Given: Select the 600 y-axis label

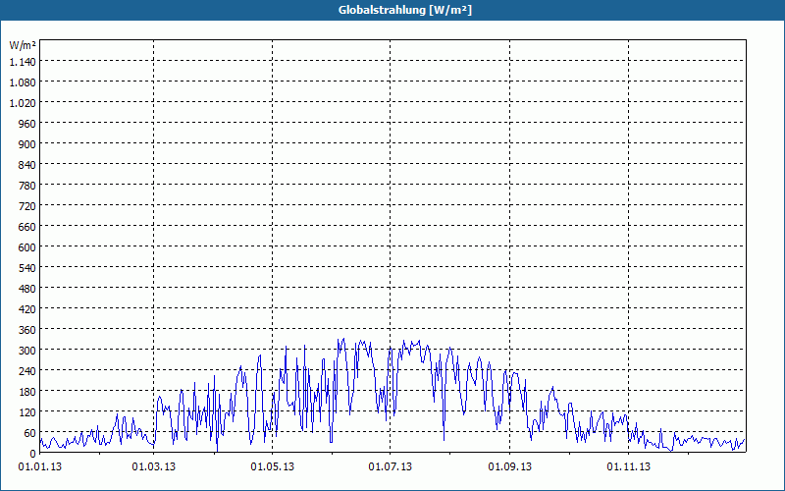Looking at the screenshot, I should click(27, 247).
